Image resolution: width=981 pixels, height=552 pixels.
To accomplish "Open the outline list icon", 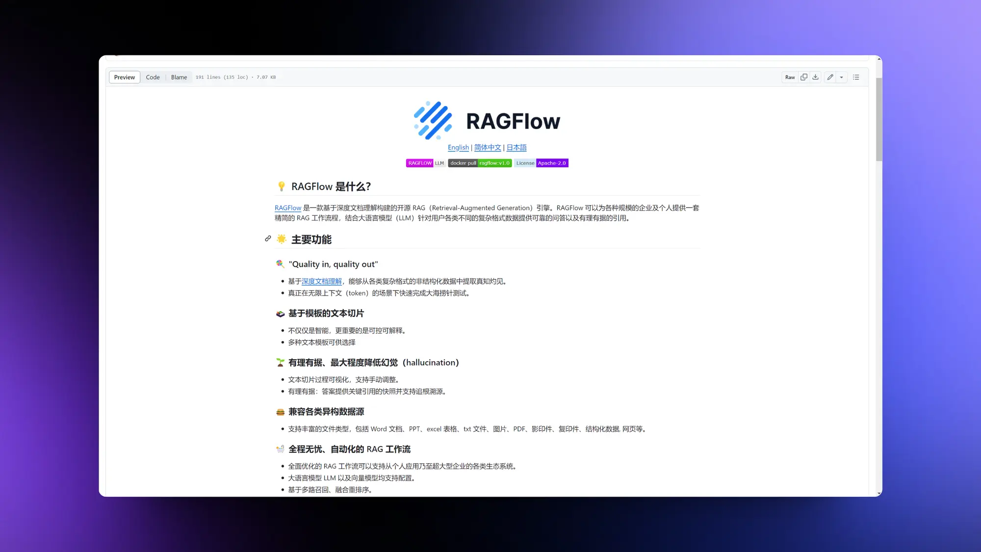I will [x=856, y=77].
